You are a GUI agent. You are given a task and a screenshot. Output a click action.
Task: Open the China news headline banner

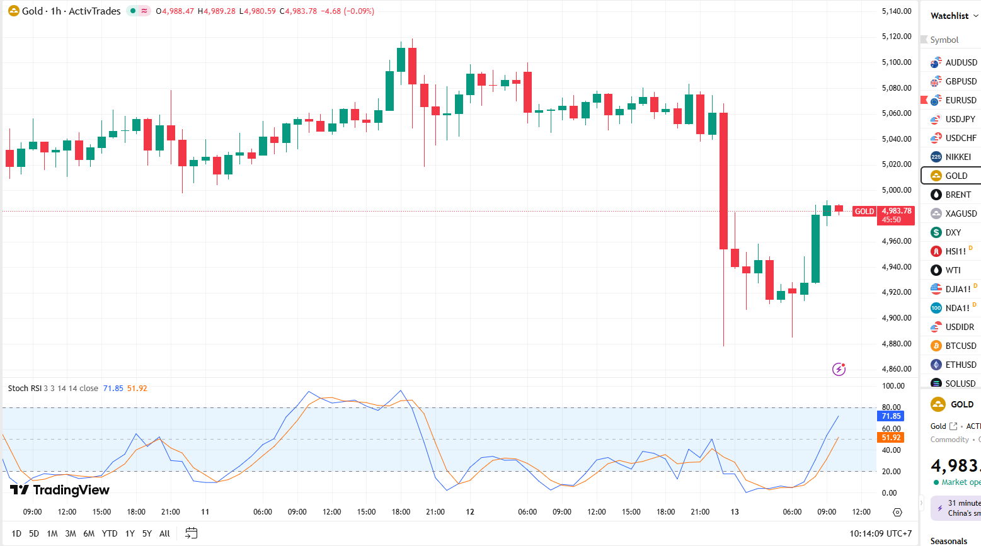[960, 508]
